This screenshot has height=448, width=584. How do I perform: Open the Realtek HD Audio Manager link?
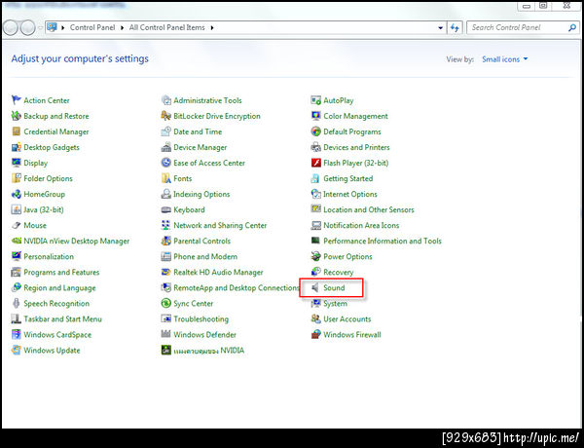click(x=218, y=272)
